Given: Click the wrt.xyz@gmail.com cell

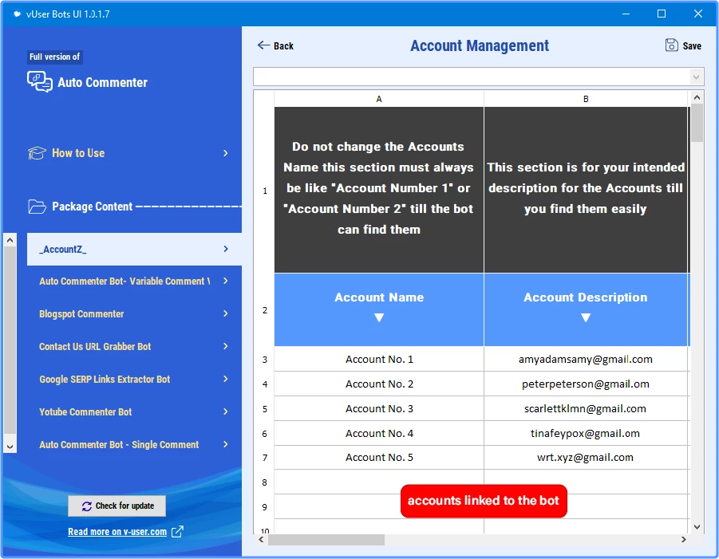Looking at the screenshot, I should pos(586,457).
